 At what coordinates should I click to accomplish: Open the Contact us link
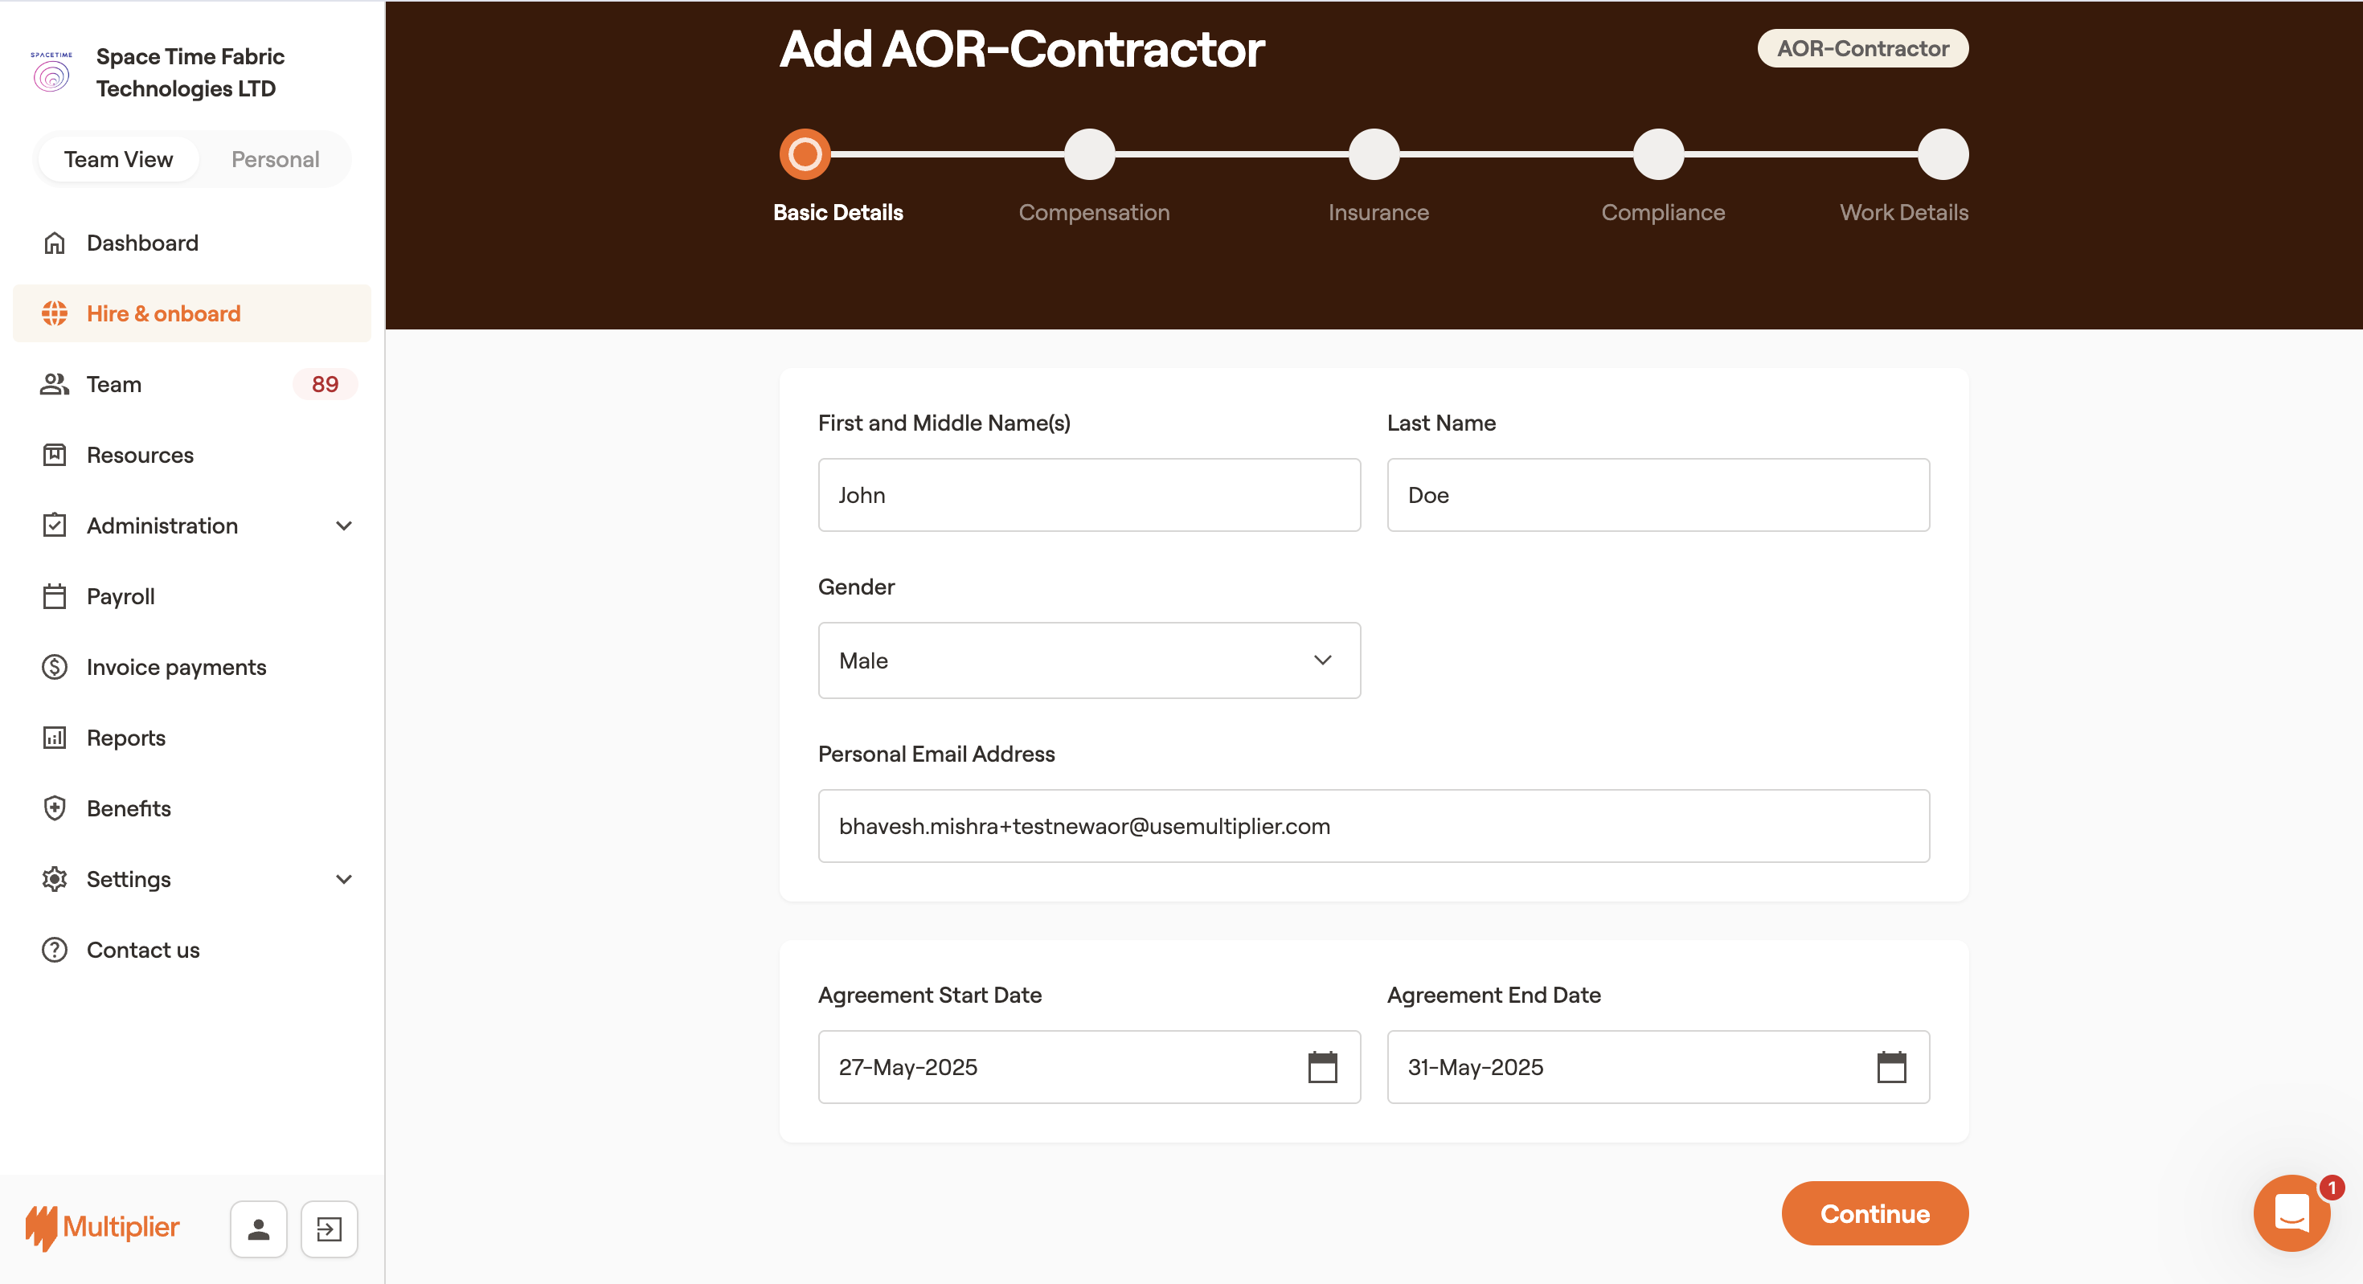(x=143, y=951)
